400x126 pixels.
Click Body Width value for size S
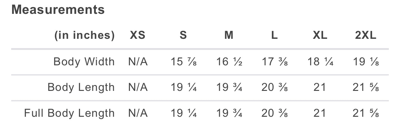183,62
